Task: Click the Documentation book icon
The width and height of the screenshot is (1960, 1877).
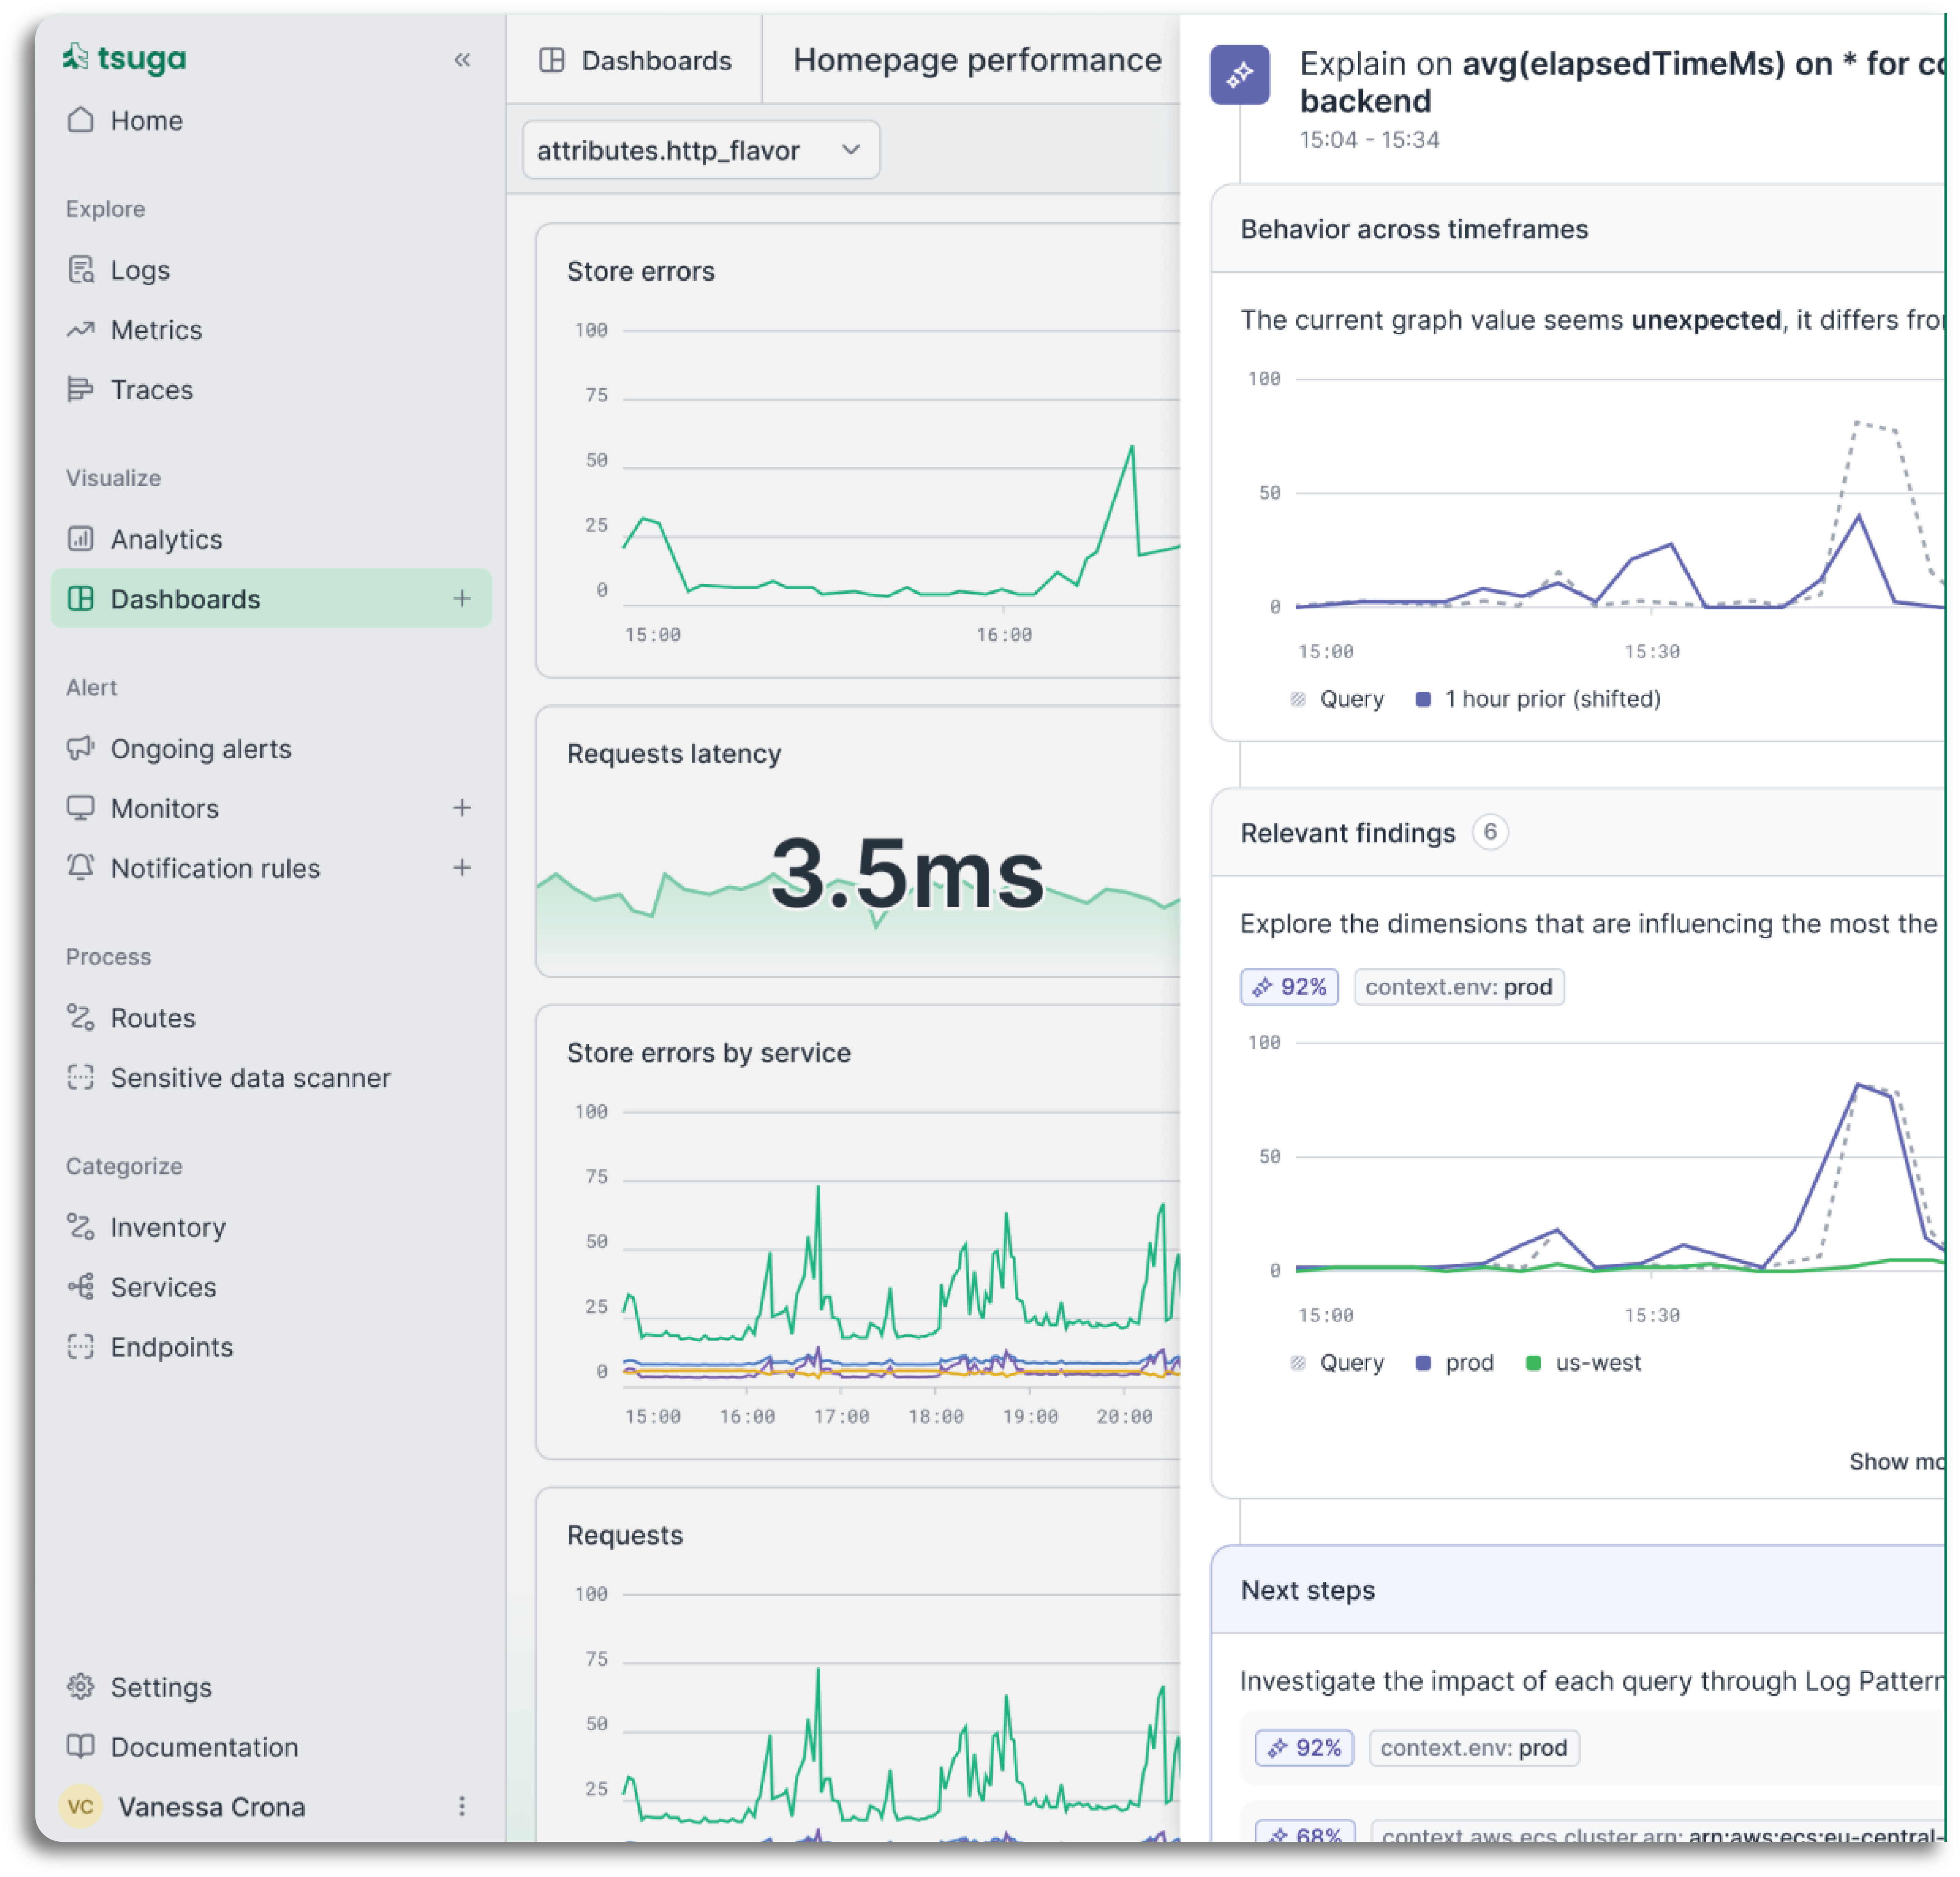Action: click(80, 1747)
